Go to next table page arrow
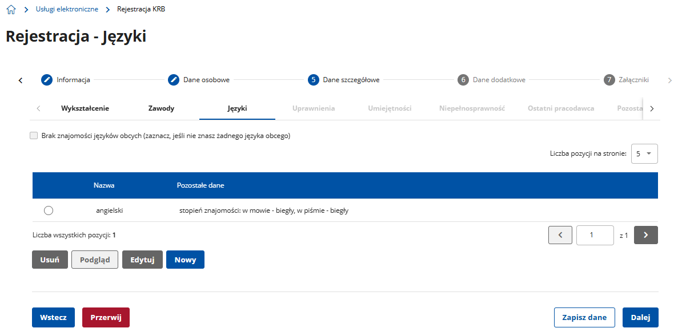 pos(646,235)
